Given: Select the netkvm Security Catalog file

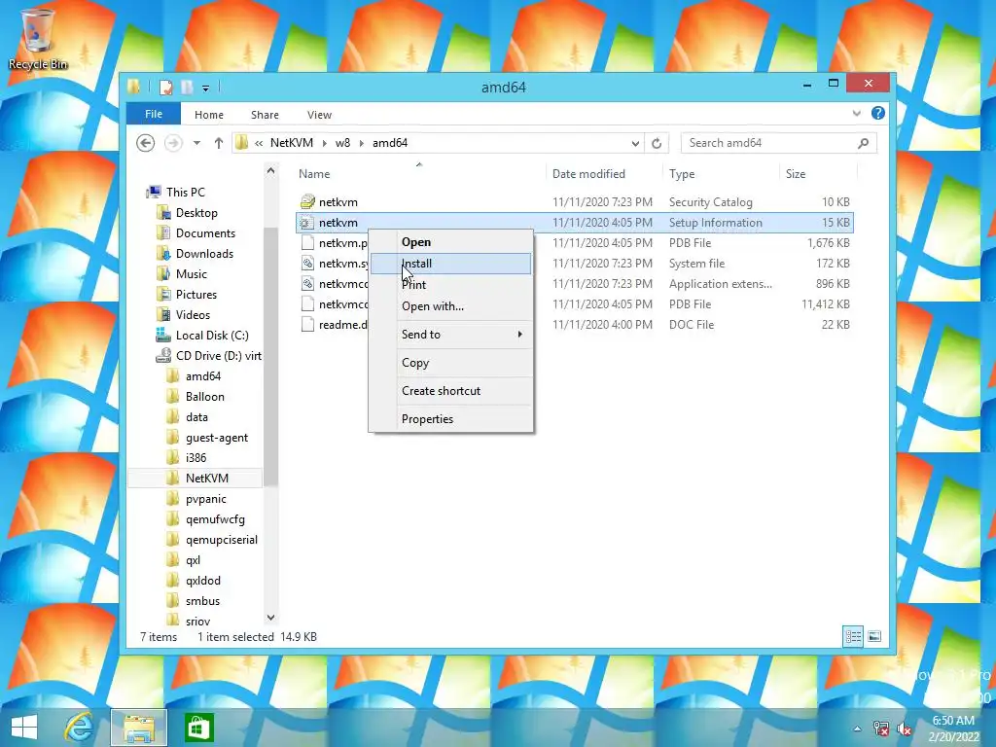Looking at the screenshot, I should click(574, 202).
